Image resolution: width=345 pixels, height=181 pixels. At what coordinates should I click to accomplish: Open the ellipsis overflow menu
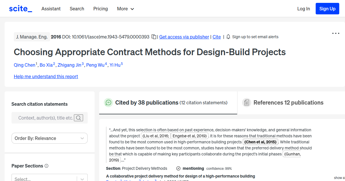click(336, 33)
